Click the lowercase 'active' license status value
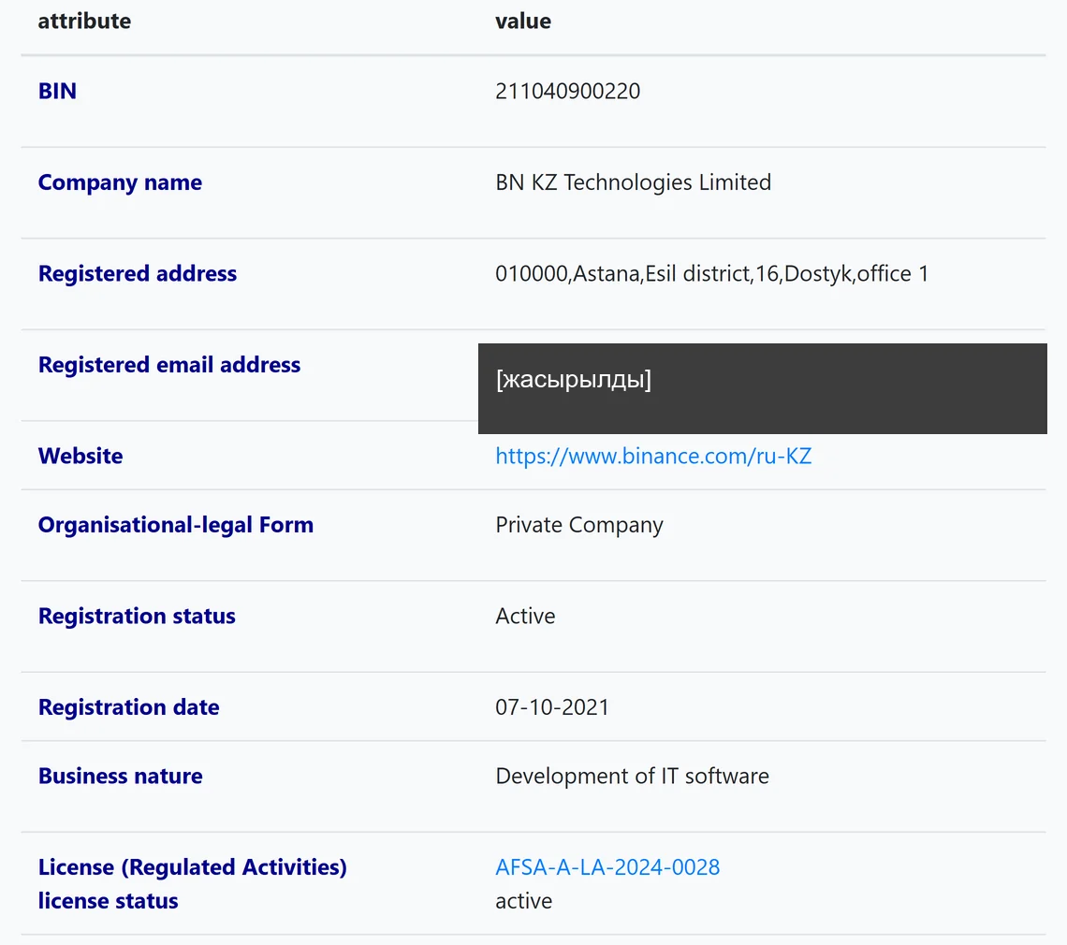Screen dimensions: 1067x945 (524, 901)
